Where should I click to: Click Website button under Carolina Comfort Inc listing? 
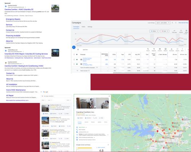tap(45, 114)
